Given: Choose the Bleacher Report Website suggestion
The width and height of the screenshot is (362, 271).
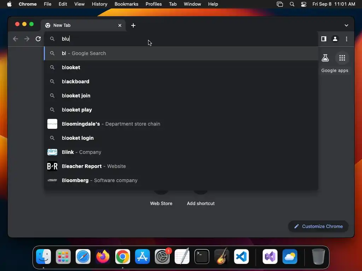Looking at the screenshot, I should (x=181, y=166).
